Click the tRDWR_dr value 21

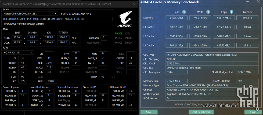pos(103,95)
